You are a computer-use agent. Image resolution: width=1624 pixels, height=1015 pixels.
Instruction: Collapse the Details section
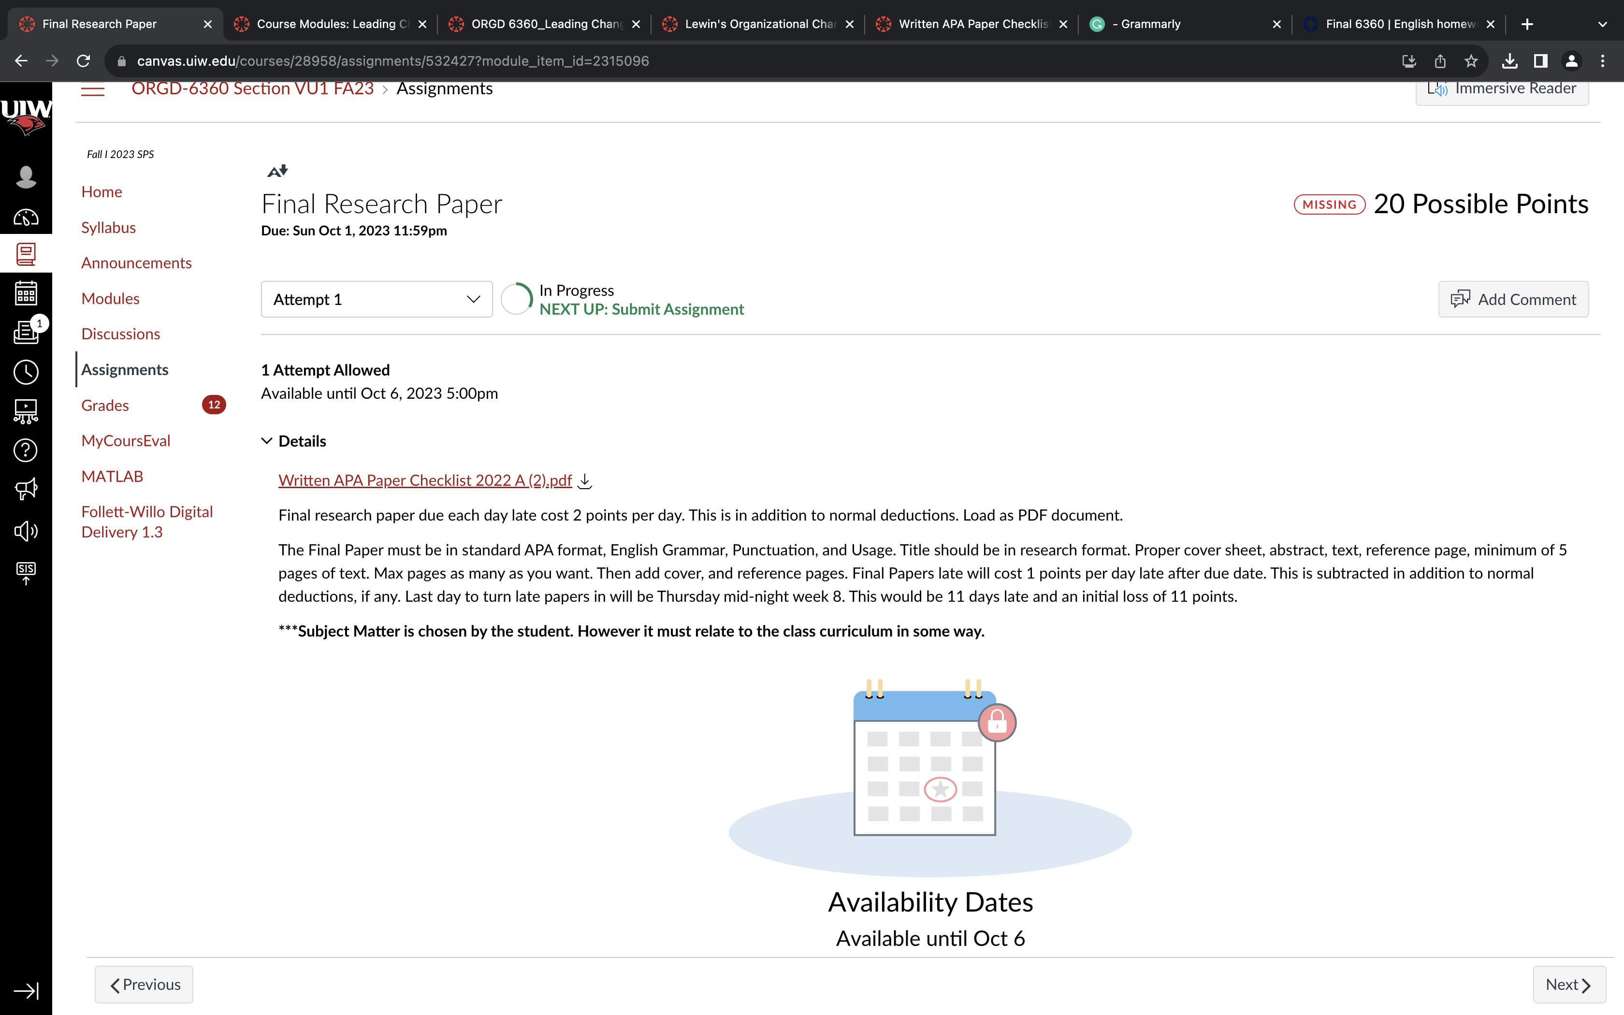293,441
